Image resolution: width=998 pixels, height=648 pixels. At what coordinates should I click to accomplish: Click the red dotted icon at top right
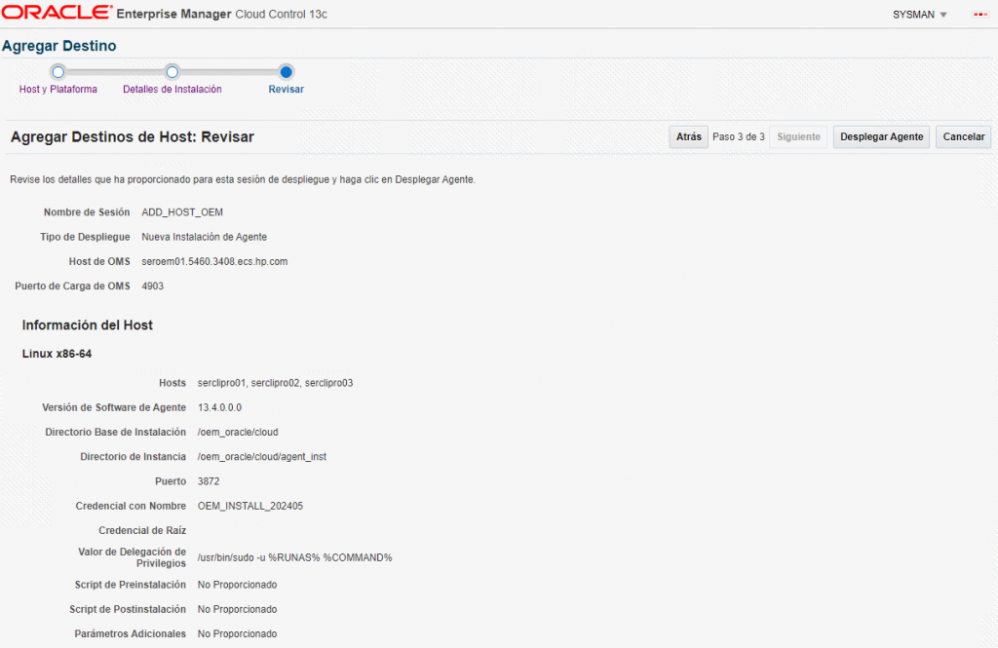pos(980,15)
